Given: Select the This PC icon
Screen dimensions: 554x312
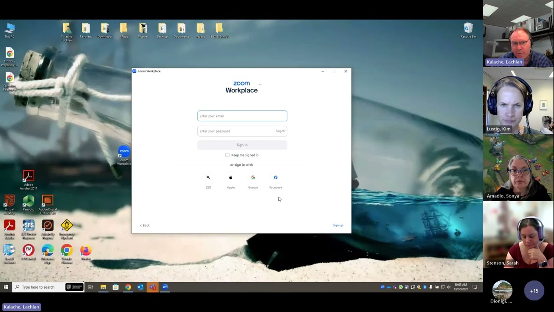Looking at the screenshot, I should point(10,31).
